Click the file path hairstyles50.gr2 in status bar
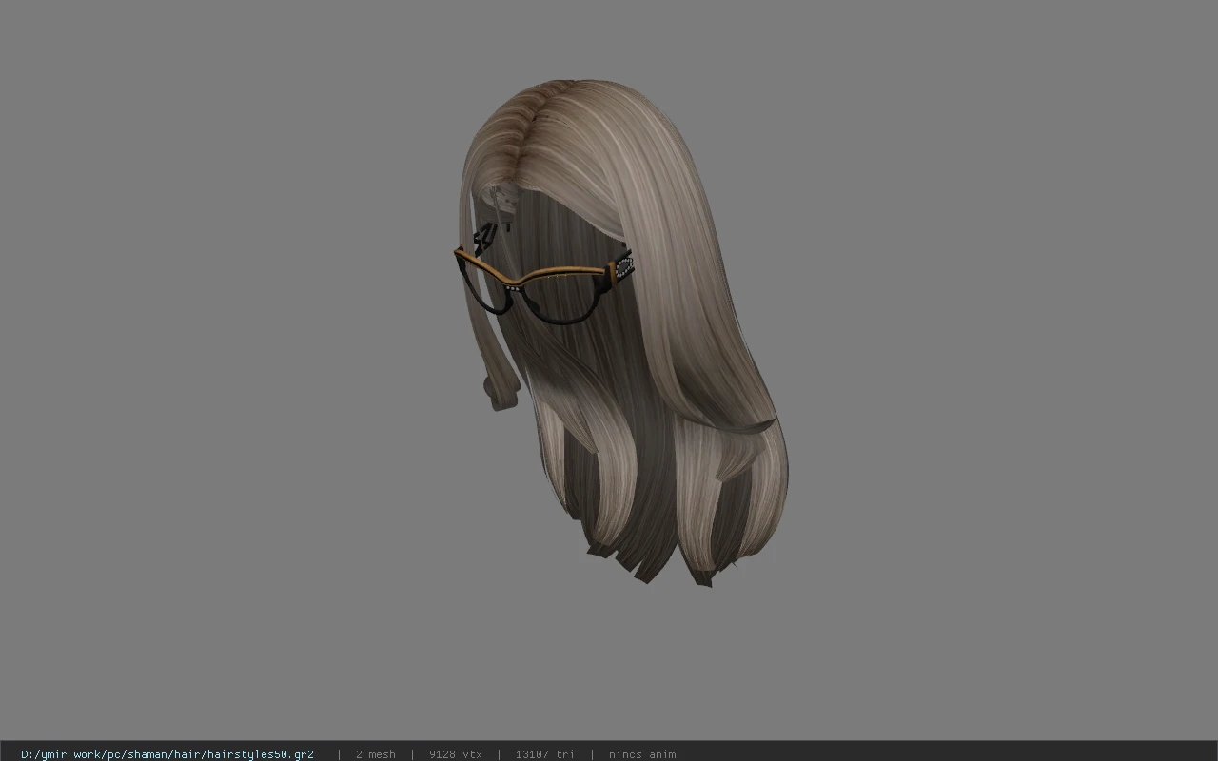This screenshot has width=1218, height=761. click(167, 754)
